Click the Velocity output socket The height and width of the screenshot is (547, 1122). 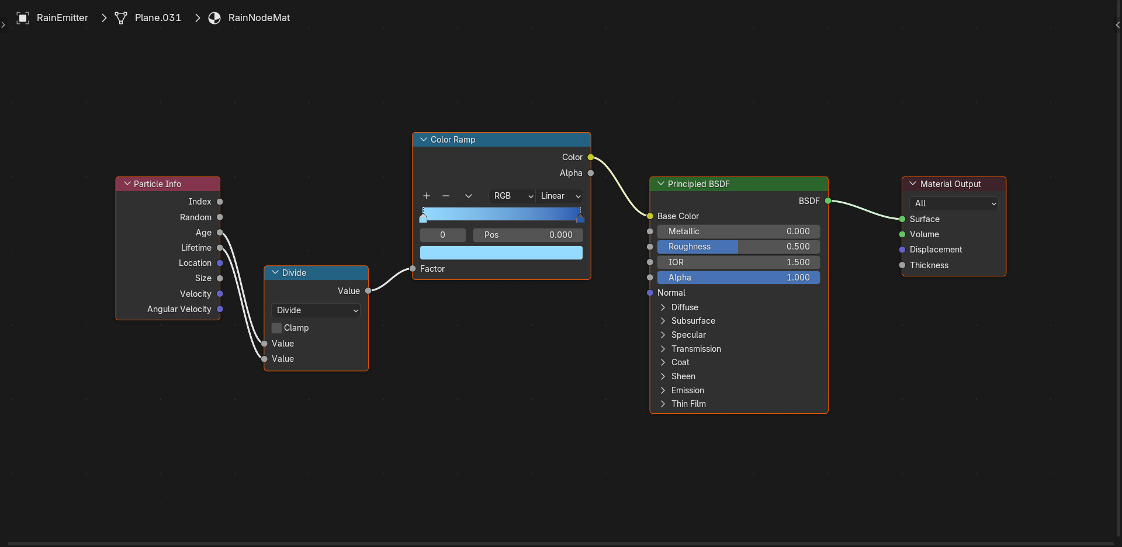pos(220,294)
